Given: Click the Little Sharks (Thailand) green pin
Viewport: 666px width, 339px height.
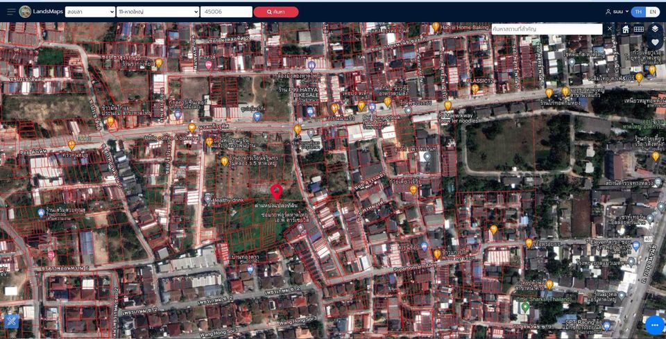Looking at the screenshot, I should [x=525, y=307].
